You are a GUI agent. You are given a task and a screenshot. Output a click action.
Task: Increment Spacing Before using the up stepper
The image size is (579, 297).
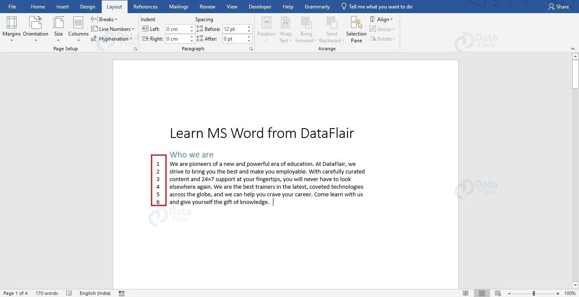(249, 27)
